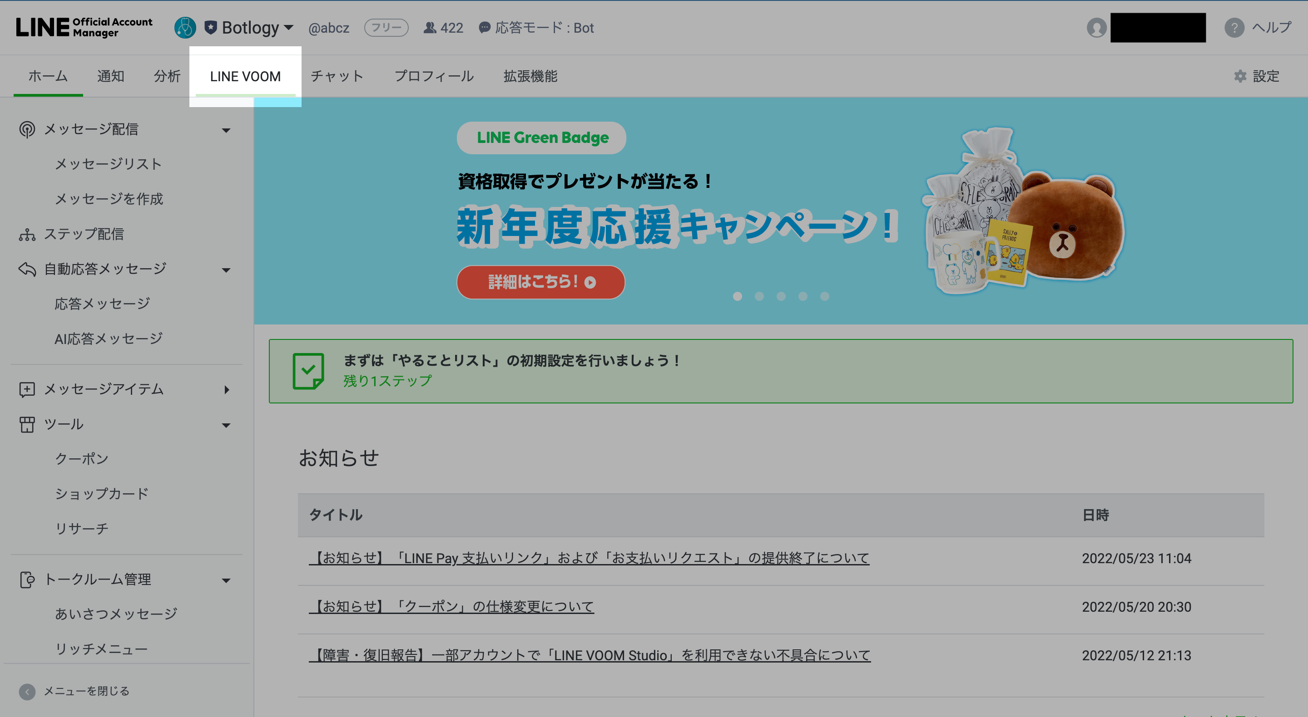The image size is (1308, 717).
Task: Expand the メッセージアイテム submenu arrow
Action: pyautogui.click(x=227, y=390)
